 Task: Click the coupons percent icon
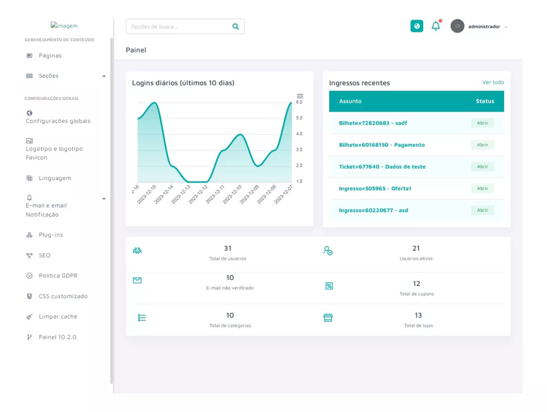pyautogui.click(x=329, y=286)
